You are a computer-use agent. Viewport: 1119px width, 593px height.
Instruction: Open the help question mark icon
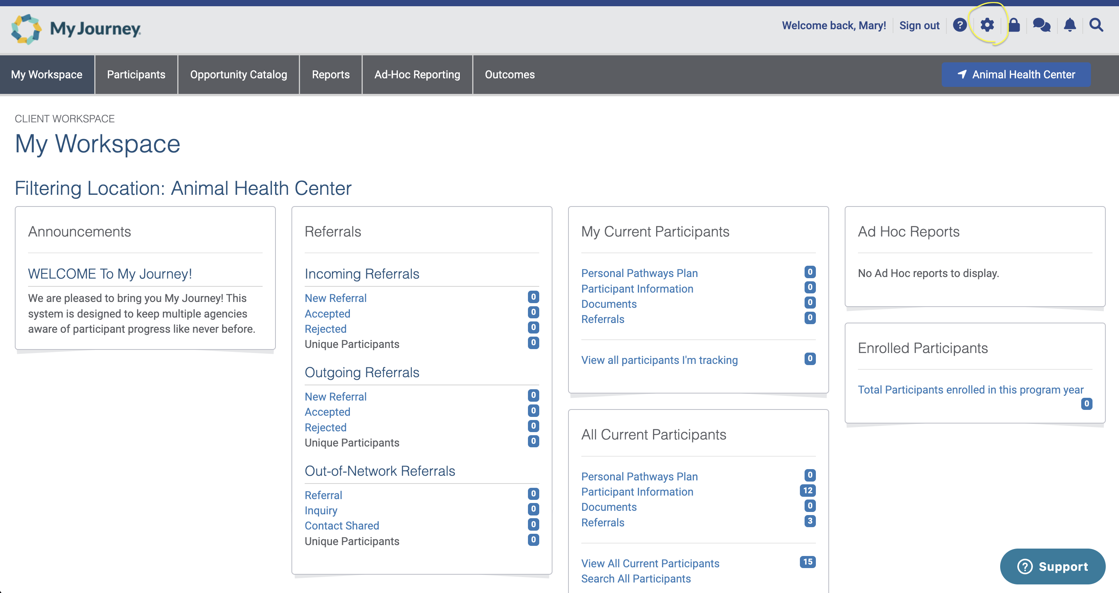(960, 25)
